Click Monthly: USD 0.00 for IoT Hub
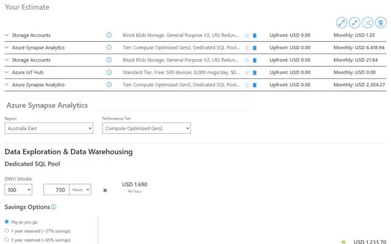Image resolution: width=391 pixels, height=244 pixels. (x=355, y=72)
